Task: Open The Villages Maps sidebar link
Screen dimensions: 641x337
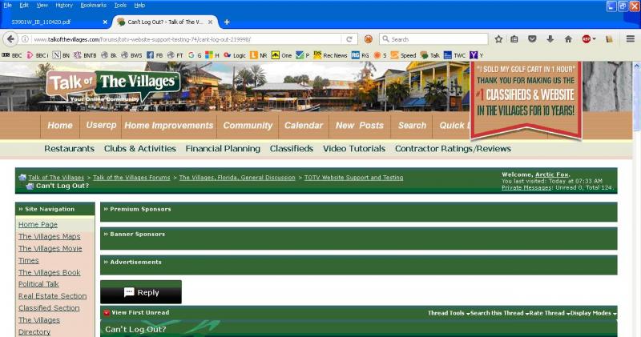Action: click(x=49, y=236)
